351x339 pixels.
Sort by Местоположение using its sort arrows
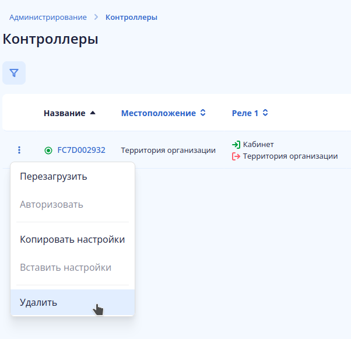point(203,113)
